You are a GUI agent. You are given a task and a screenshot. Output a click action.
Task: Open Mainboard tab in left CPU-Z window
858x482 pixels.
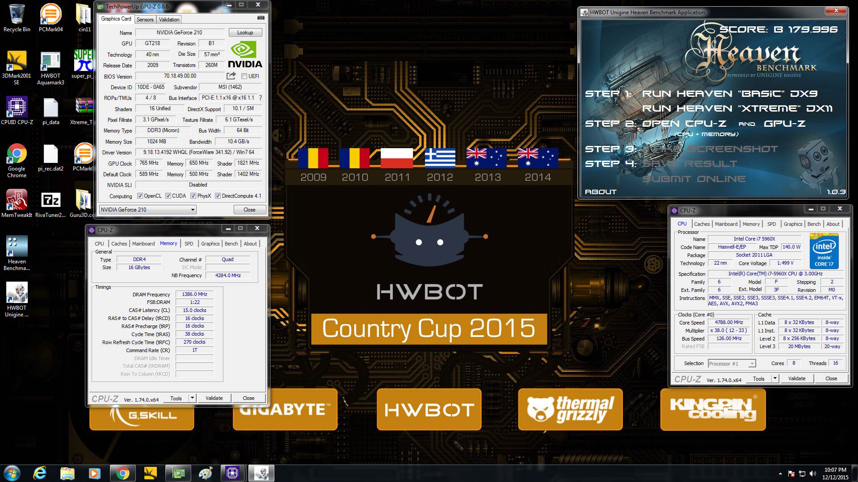(143, 244)
